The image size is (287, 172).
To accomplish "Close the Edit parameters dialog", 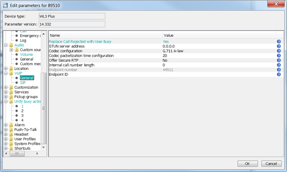I will pos(276,4).
